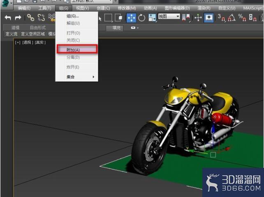The height and width of the screenshot is (197, 264).
Task: Open the 动画(A) menu
Action: [151, 8]
